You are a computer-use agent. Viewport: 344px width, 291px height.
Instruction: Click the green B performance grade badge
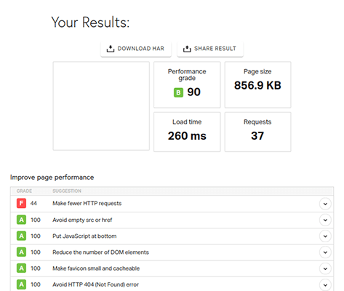point(178,92)
